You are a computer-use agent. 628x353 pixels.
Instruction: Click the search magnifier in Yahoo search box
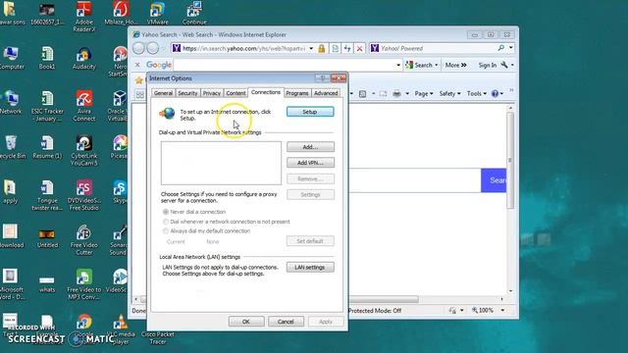[501, 48]
